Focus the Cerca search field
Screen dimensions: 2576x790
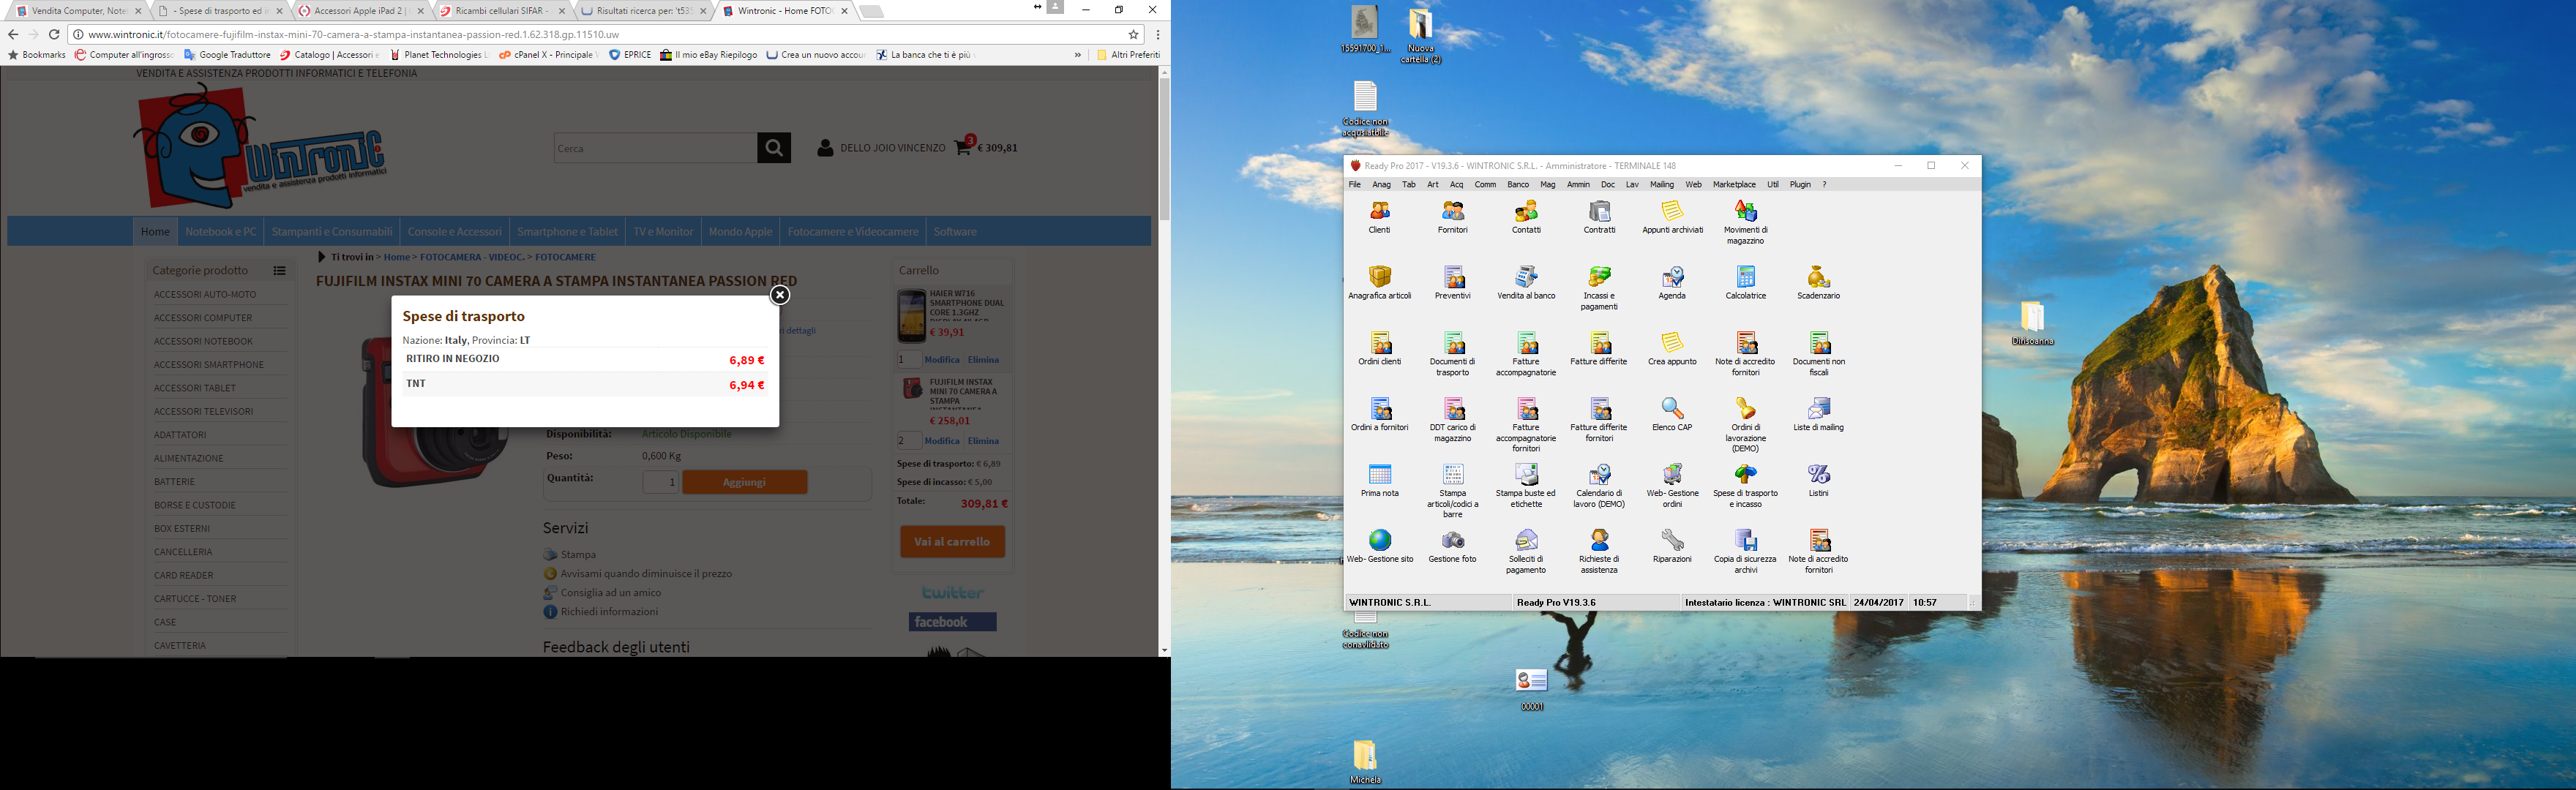pyautogui.click(x=655, y=148)
